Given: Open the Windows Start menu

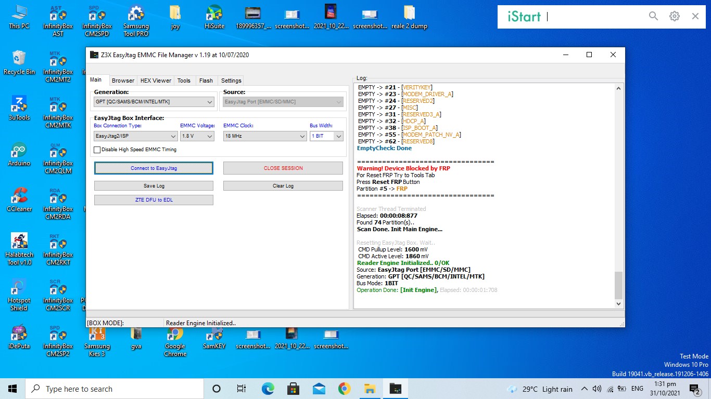Looking at the screenshot, I should [12, 389].
